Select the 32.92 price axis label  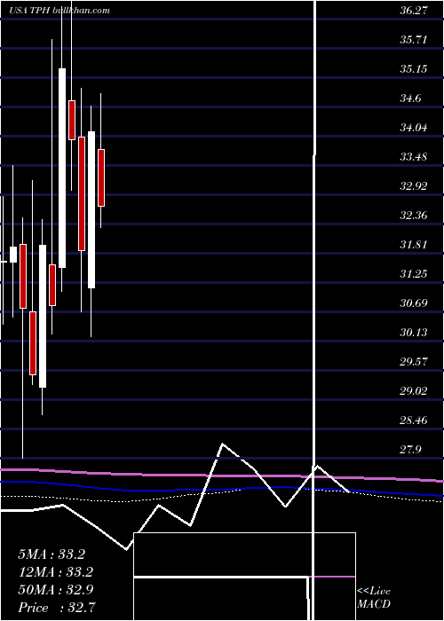pos(414,186)
